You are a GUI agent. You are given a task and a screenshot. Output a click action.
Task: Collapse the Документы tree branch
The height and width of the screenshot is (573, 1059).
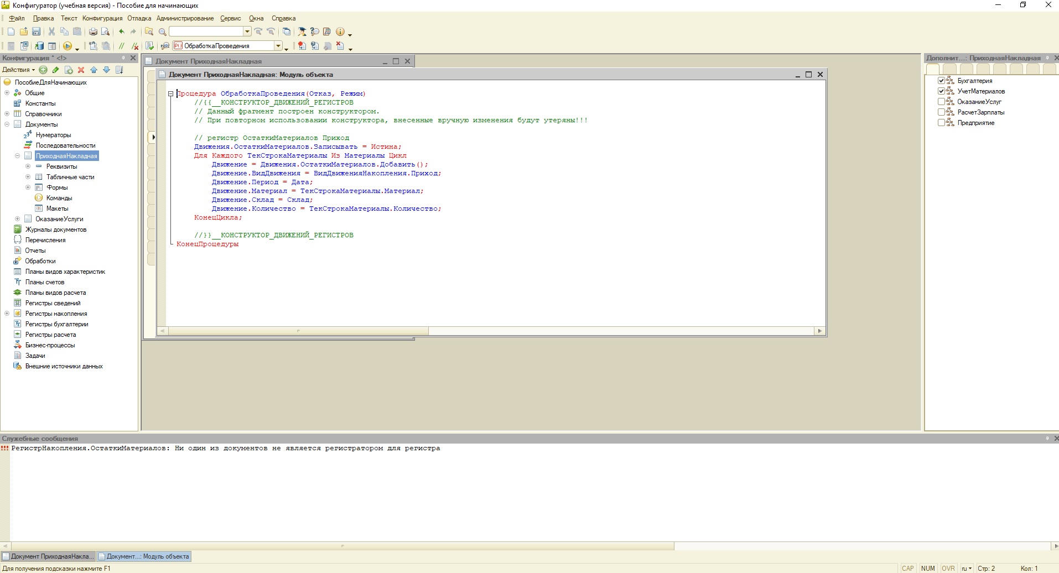[7, 124]
